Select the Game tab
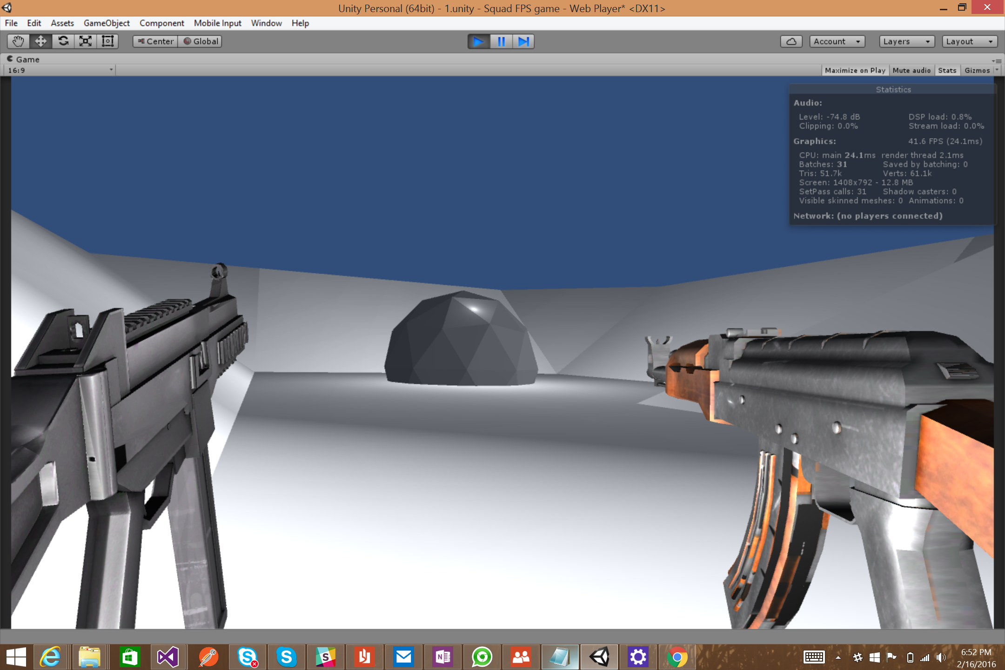This screenshot has height=670, width=1005. (x=23, y=59)
